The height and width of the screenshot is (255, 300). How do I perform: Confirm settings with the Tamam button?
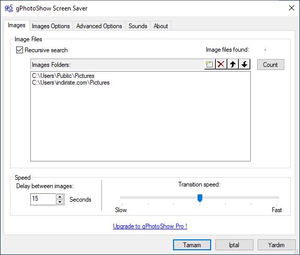[x=192, y=245]
